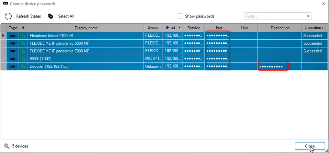This screenshot has height=153, width=329.
Task: Click the Refresh States label
Action: point(29,16)
